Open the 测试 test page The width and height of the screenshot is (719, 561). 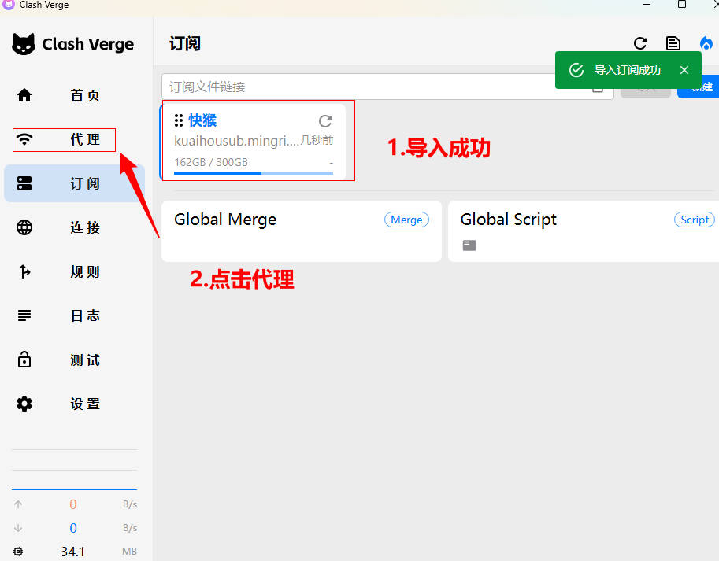click(x=74, y=360)
